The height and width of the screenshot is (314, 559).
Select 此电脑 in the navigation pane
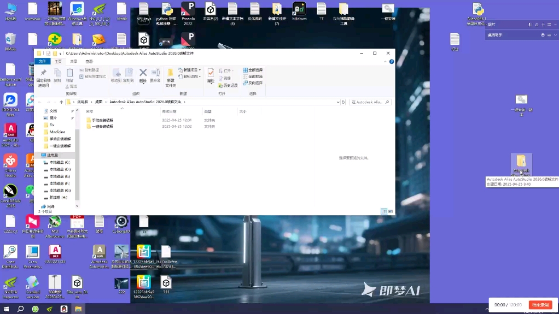[53, 155]
